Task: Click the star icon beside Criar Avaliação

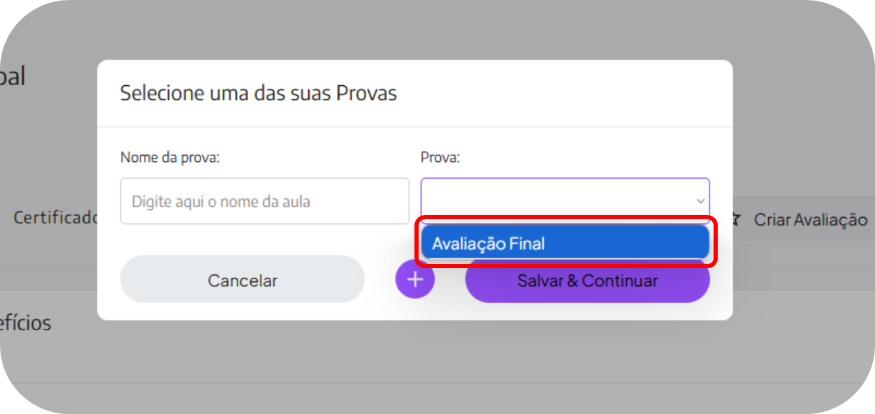Action: (735, 220)
